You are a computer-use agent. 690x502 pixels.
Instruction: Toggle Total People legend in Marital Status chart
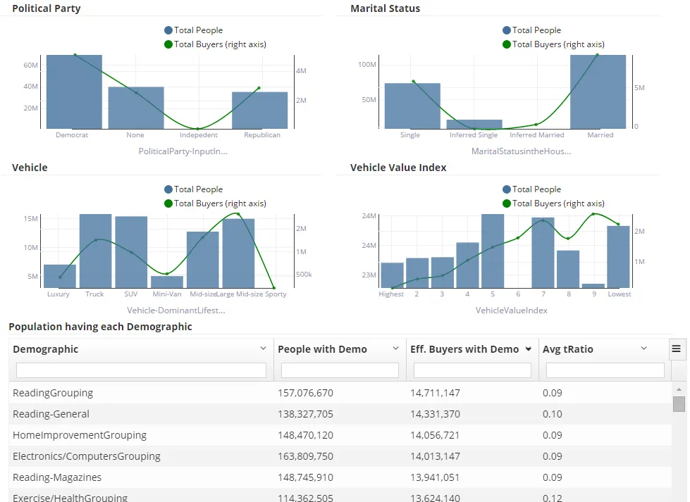click(x=532, y=30)
